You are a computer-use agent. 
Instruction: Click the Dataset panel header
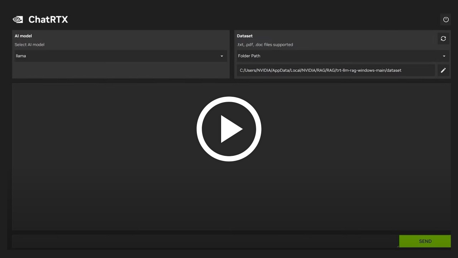pos(245,36)
